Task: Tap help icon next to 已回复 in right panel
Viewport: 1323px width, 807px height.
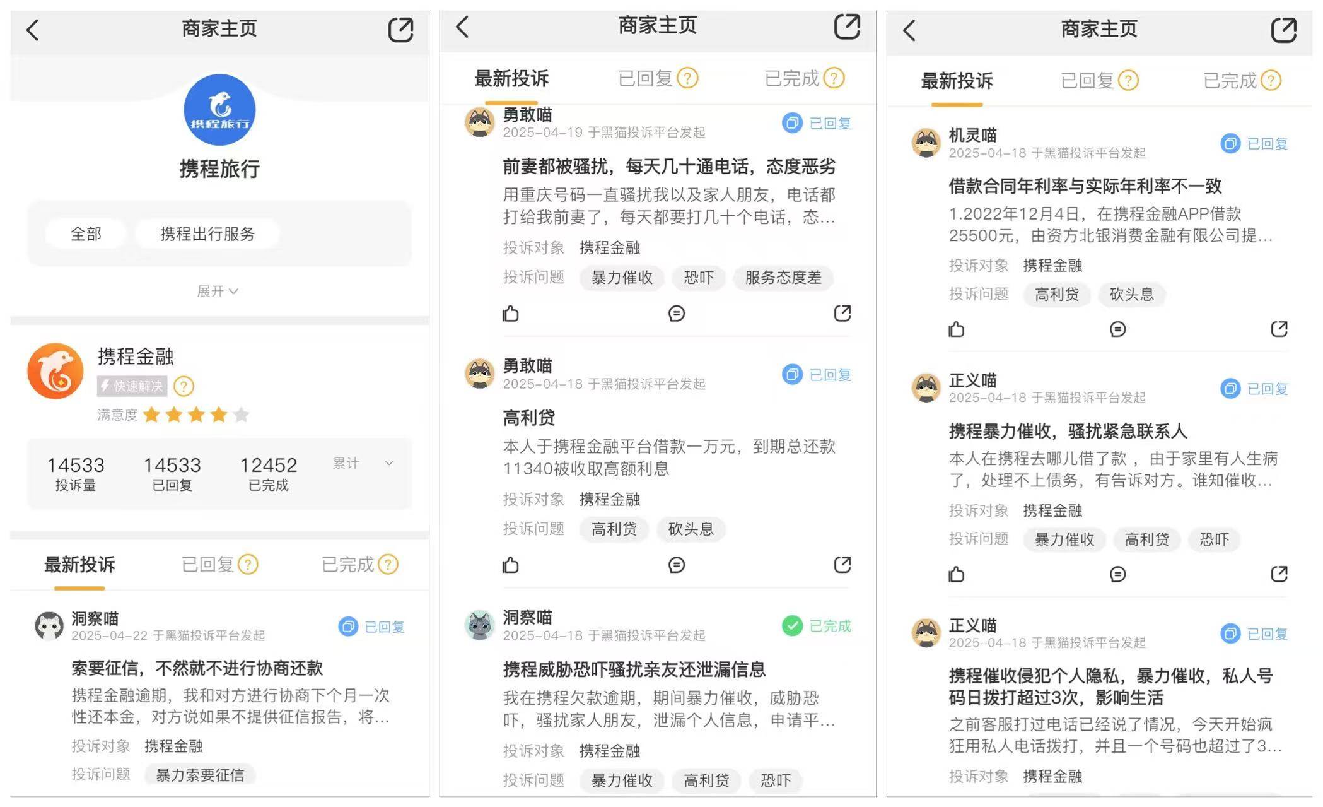Action: pyautogui.click(x=1128, y=81)
